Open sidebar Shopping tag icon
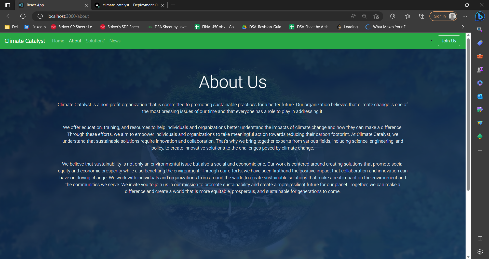The width and height of the screenshot is (489, 259). pos(480,43)
